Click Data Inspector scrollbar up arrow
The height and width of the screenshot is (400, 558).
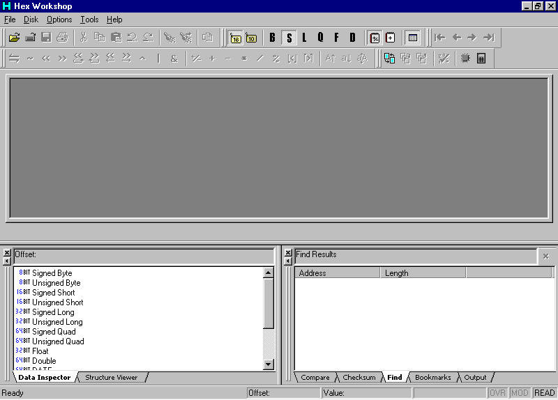[269, 273]
